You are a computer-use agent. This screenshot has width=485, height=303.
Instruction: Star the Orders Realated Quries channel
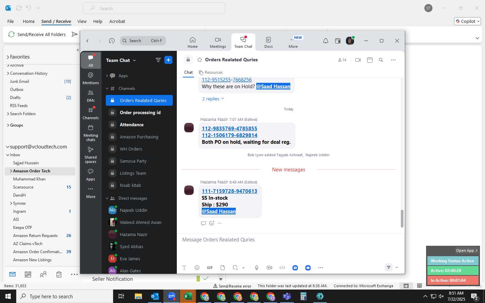(200, 60)
